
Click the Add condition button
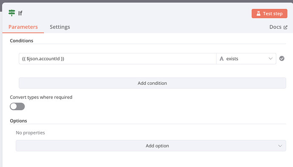(x=152, y=83)
